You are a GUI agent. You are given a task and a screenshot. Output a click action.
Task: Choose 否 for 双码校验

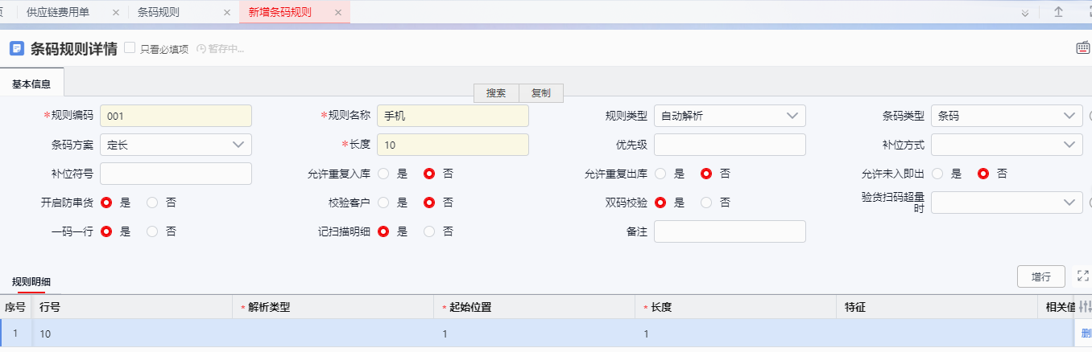pyautogui.click(x=706, y=203)
